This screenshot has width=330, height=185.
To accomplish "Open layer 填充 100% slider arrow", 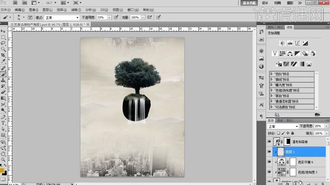I will point(327,133).
